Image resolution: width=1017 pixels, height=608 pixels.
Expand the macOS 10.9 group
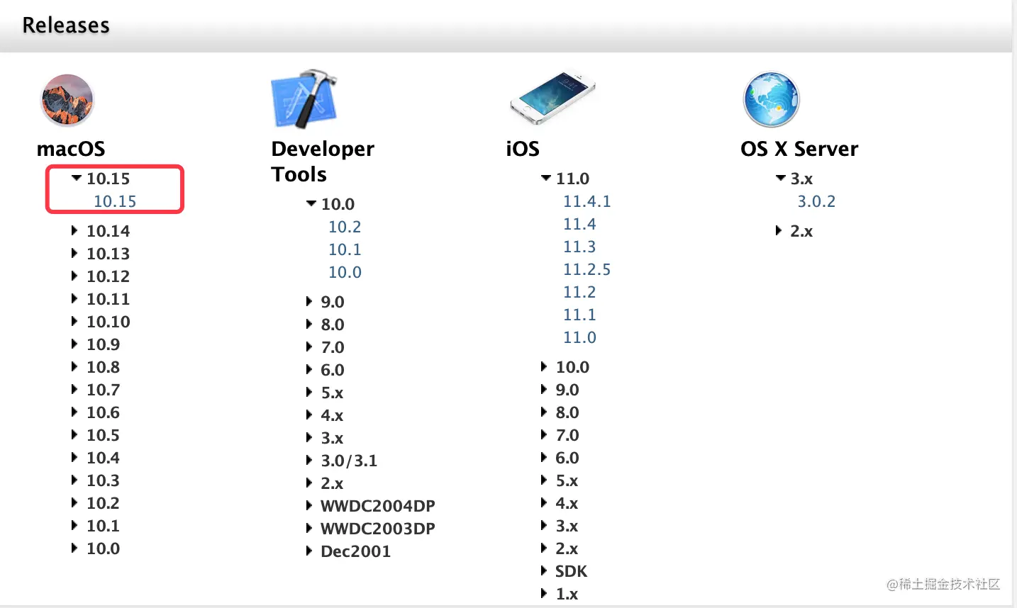[x=74, y=344]
